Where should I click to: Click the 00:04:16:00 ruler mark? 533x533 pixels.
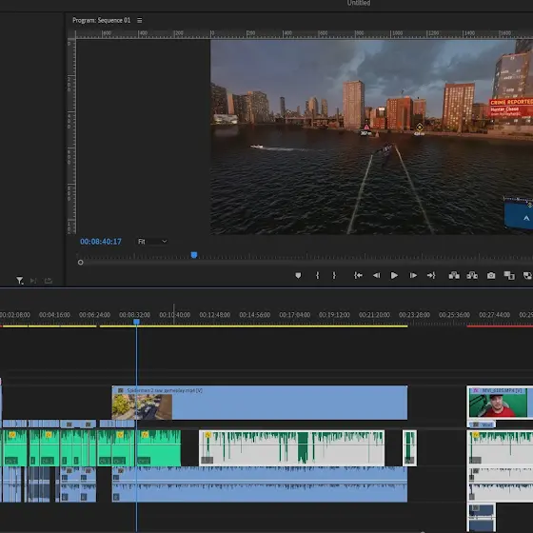54,315
